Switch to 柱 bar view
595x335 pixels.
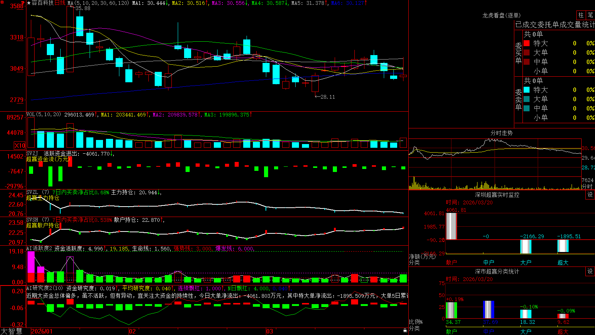coord(581,15)
